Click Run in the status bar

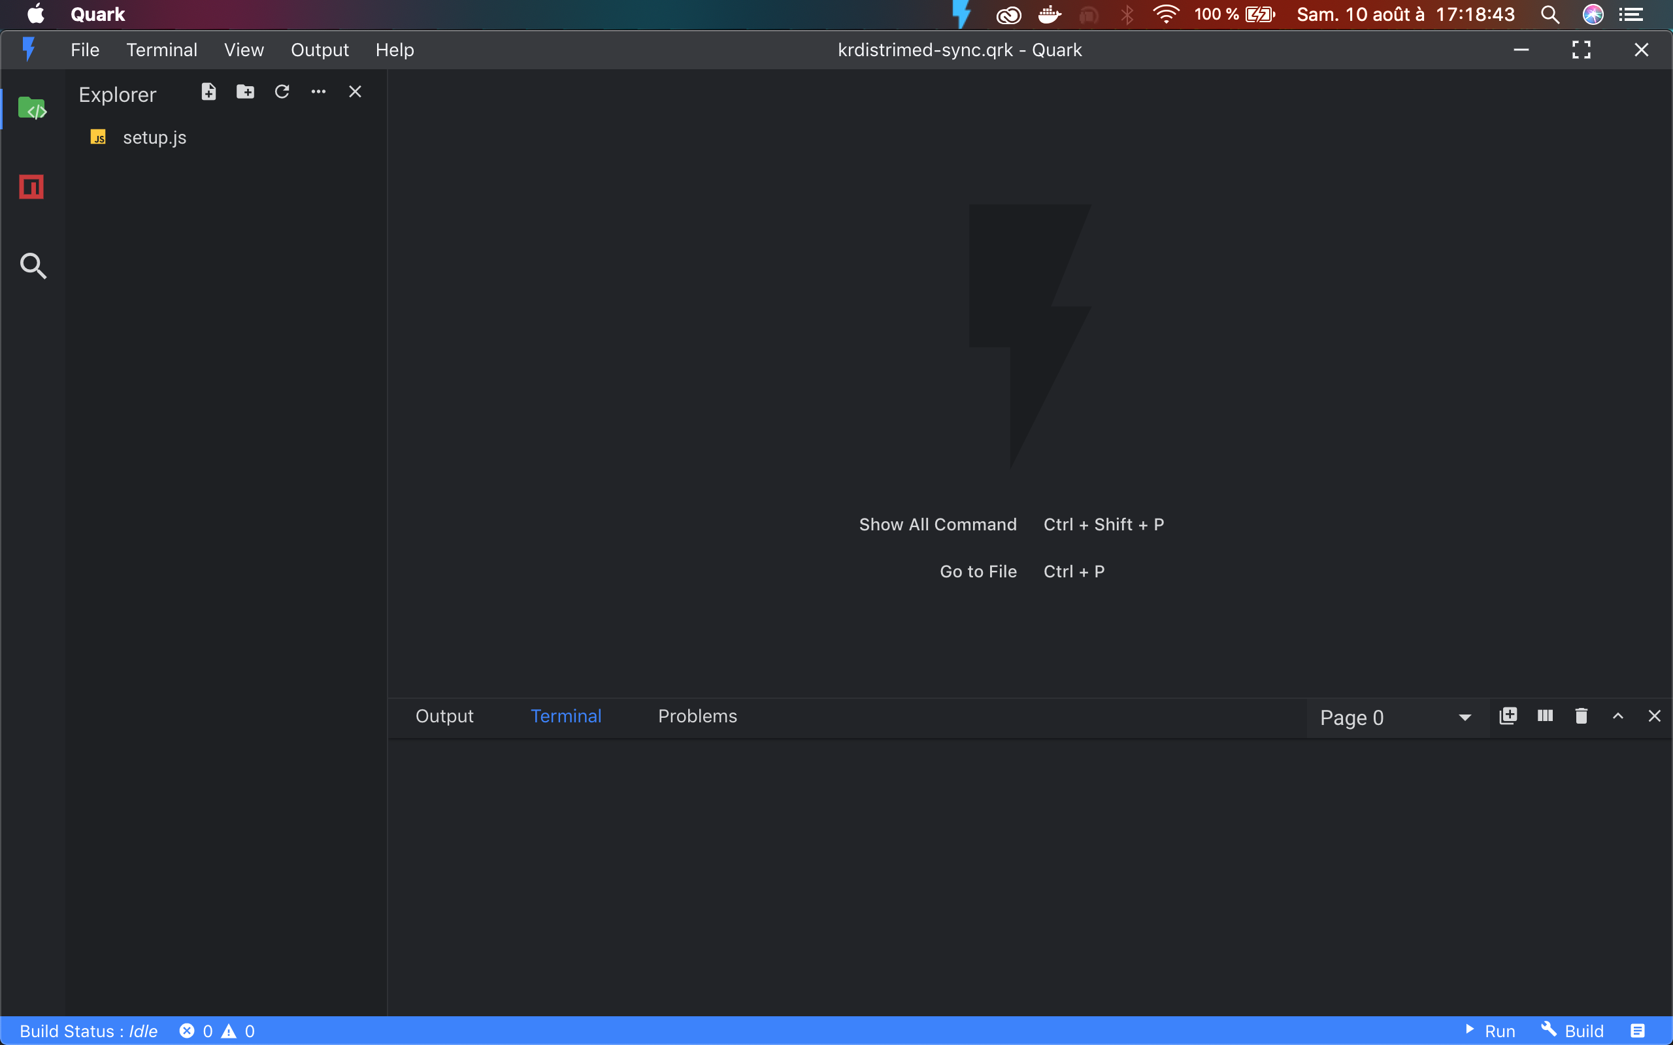tap(1491, 1031)
